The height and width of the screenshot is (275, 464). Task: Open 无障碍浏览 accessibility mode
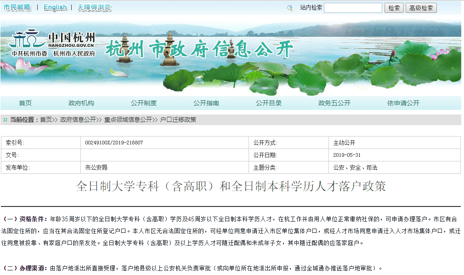[94, 7]
